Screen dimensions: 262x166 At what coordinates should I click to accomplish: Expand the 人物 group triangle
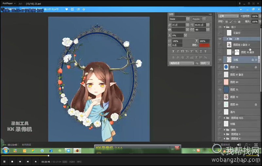[227, 39]
